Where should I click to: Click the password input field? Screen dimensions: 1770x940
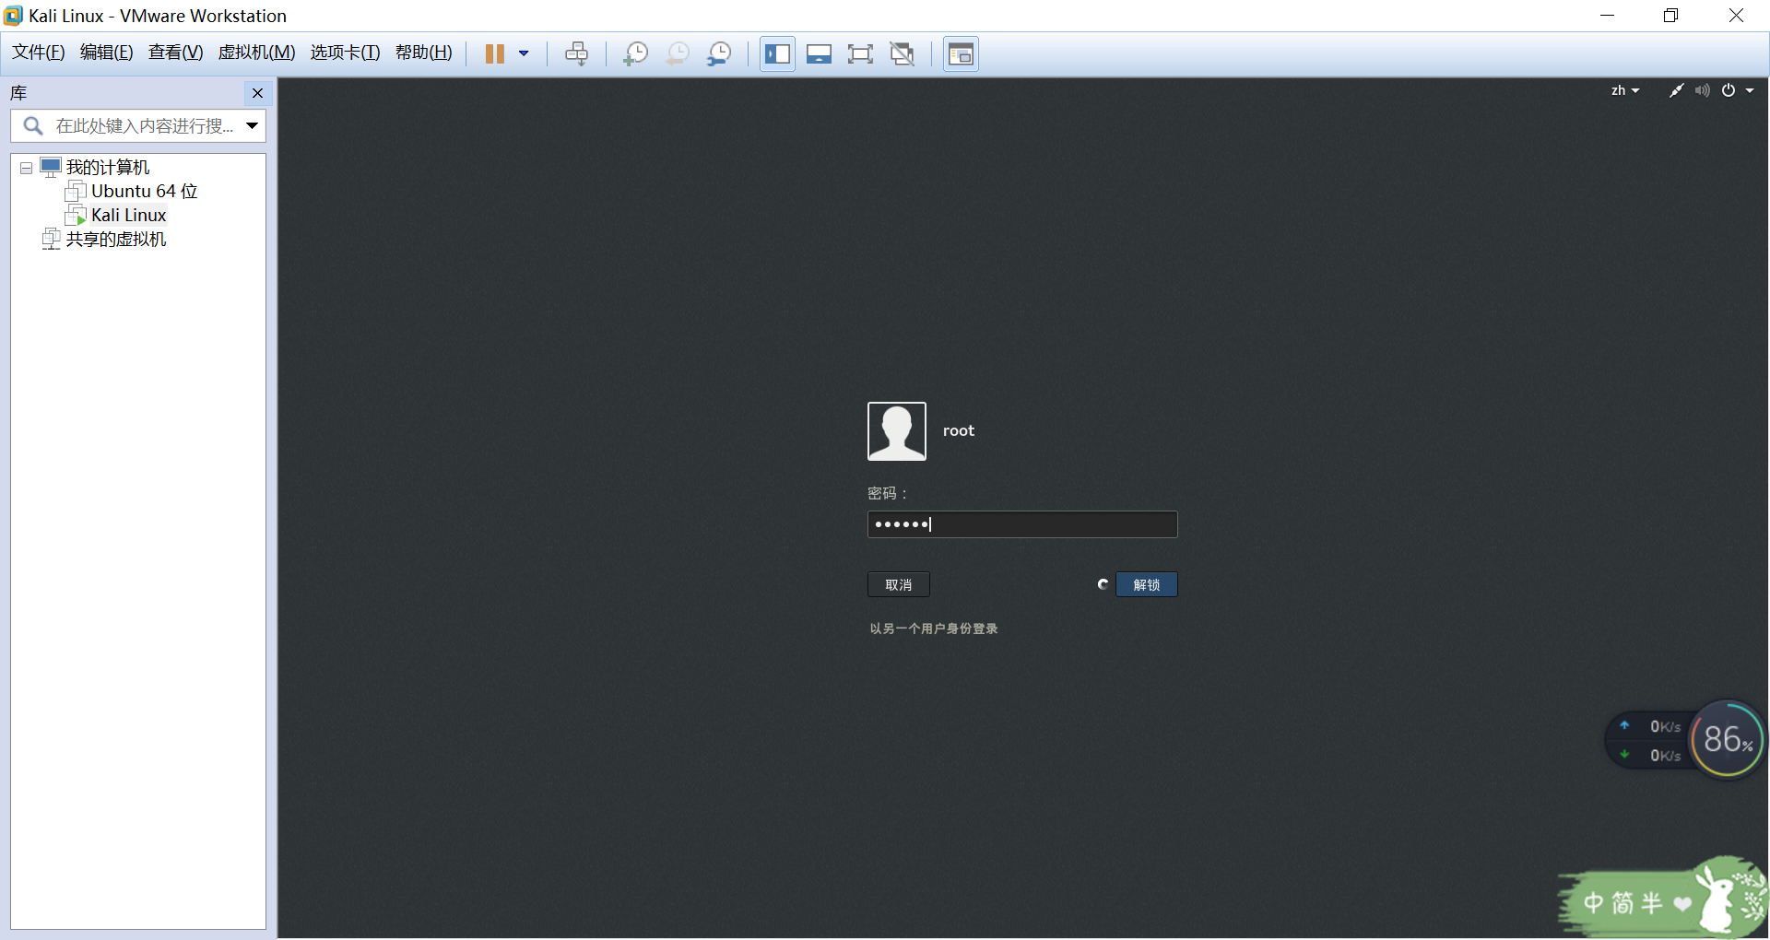point(1022,524)
